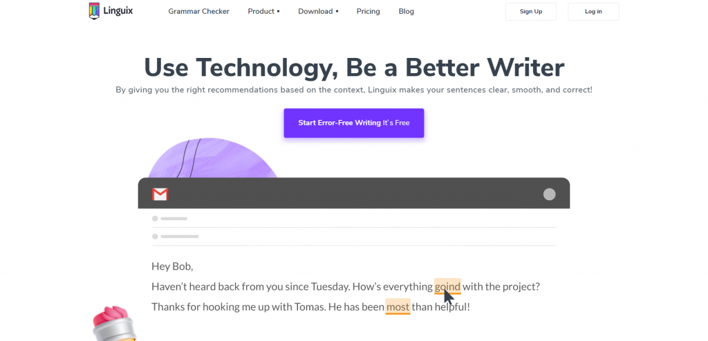Expand the Product dropdown menu
The image size is (708, 341).
(263, 11)
